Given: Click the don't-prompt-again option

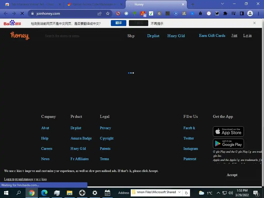Looking at the screenshot, I should pyautogui.click(x=157, y=23).
